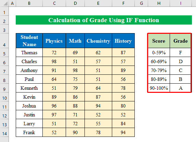Select row 1 header
Viewport: 196px width, 142px height.
point(4,11)
